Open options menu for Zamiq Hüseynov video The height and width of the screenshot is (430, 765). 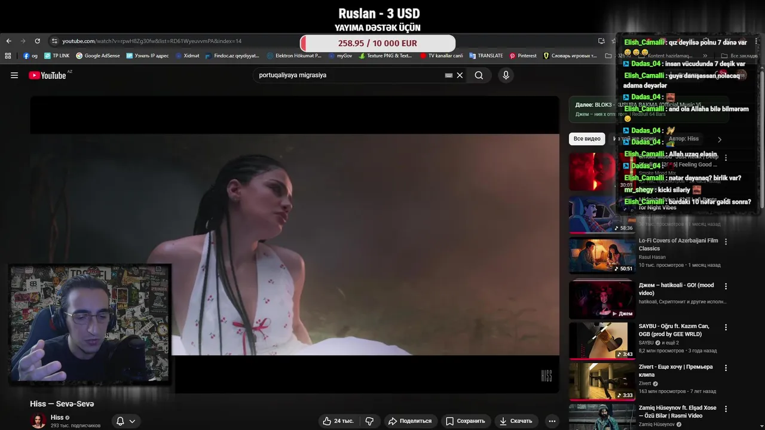pyautogui.click(x=726, y=409)
